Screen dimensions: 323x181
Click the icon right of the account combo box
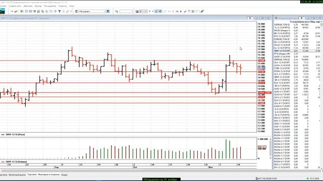pos(108,11)
